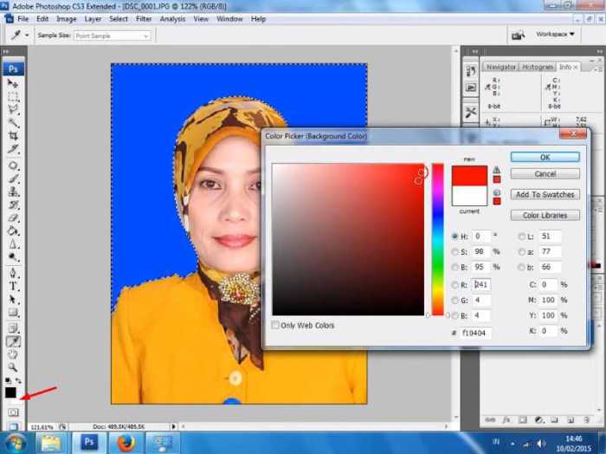606x454 pixels.
Task: Switch to the Histogram tab
Action: [x=538, y=67]
